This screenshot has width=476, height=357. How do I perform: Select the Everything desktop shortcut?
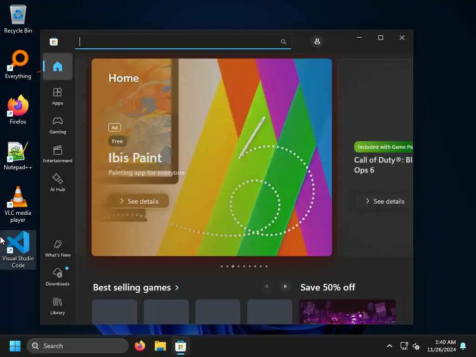(x=18, y=65)
